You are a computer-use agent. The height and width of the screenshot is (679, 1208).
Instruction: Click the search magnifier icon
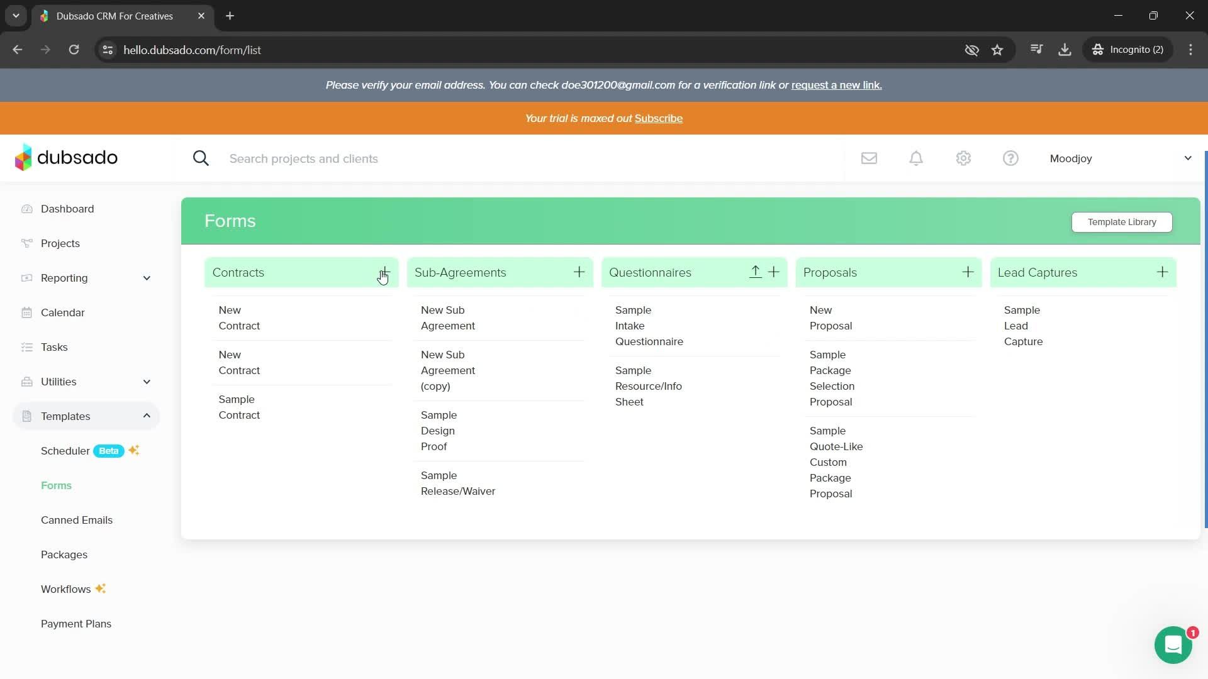201,158
